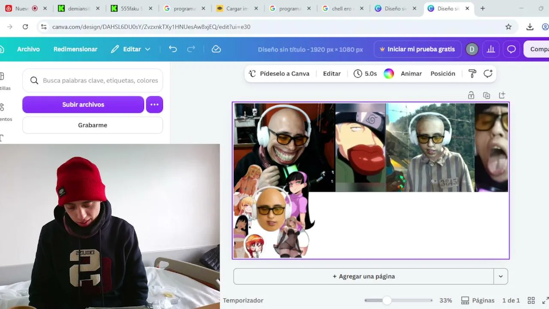Close the demiansit tab
The width and height of the screenshot is (549, 309).
(98, 9)
